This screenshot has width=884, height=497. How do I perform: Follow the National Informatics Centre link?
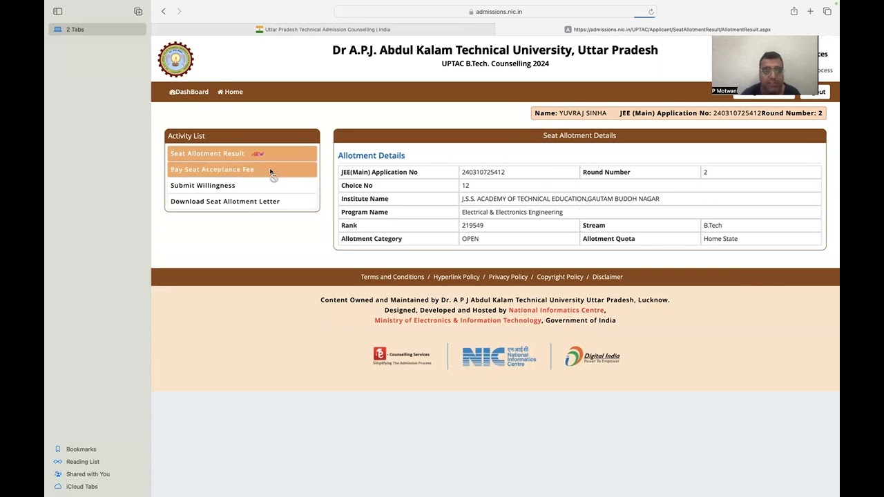tap(556, 310)
